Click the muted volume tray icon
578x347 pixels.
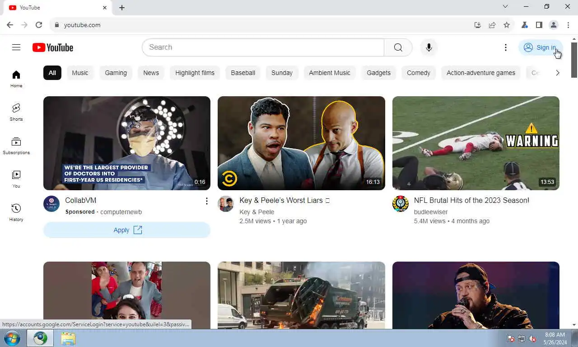(x=533, y=338)
